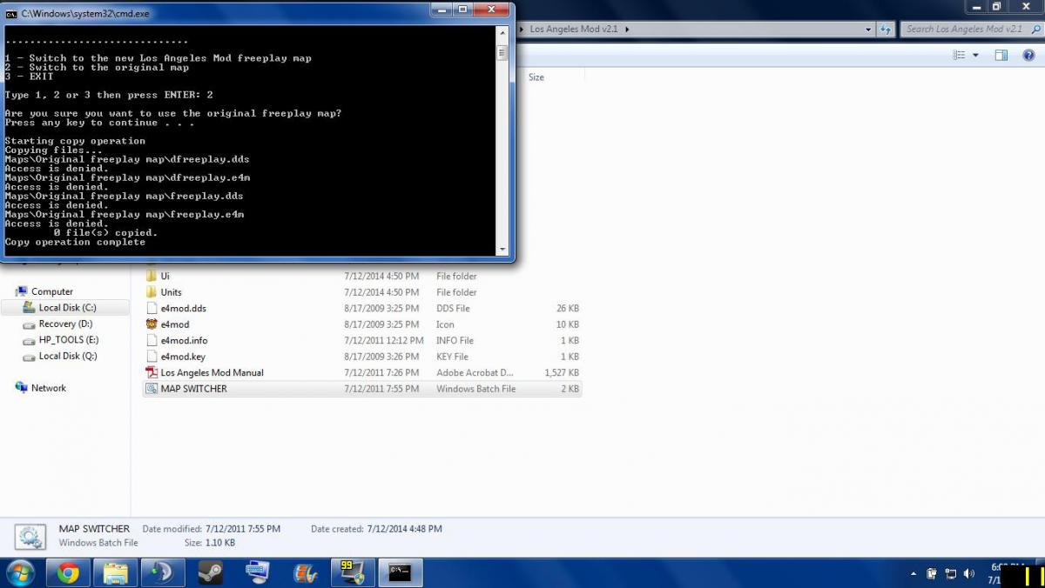Click the "26 KB" size cell
Viewport: 1045px width, 588px height.
coord(568,308)
